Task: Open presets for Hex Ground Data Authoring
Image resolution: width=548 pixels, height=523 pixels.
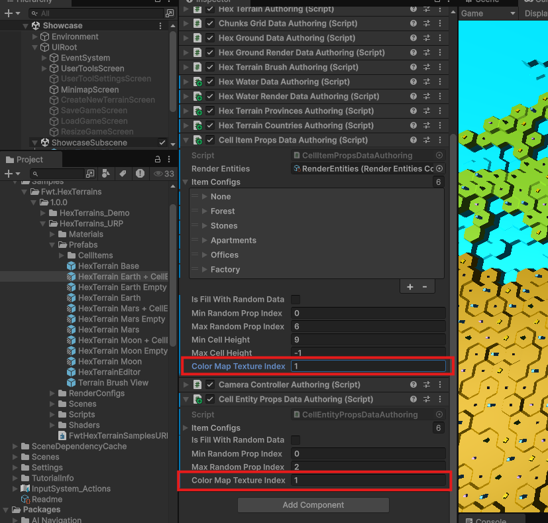Action: pyautogui.click(x=427, y=38)
